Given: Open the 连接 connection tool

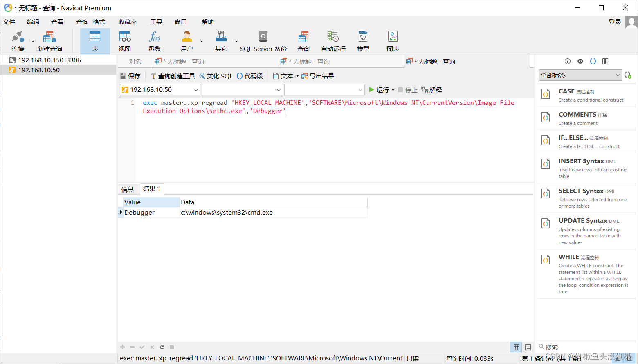Looking at the screenshot, I should coord(18,41).
